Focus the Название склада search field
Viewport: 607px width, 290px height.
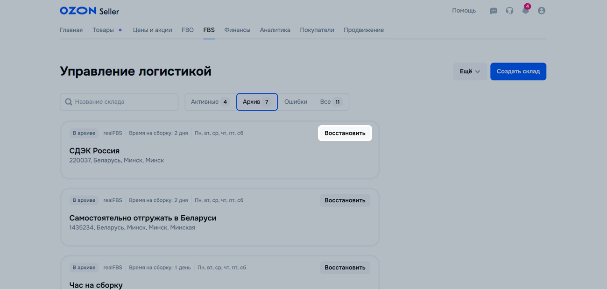pos(124,102)
